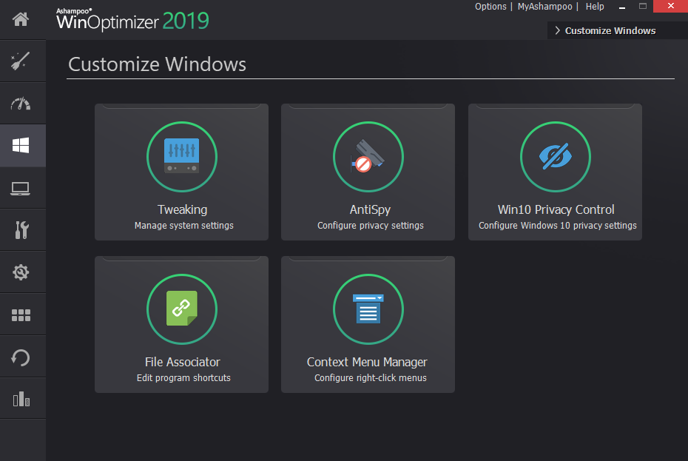688x461 pixels.
Task: Click the Win10 Privacy Control title
Action: pyautogui.click(x=556, y=209)
